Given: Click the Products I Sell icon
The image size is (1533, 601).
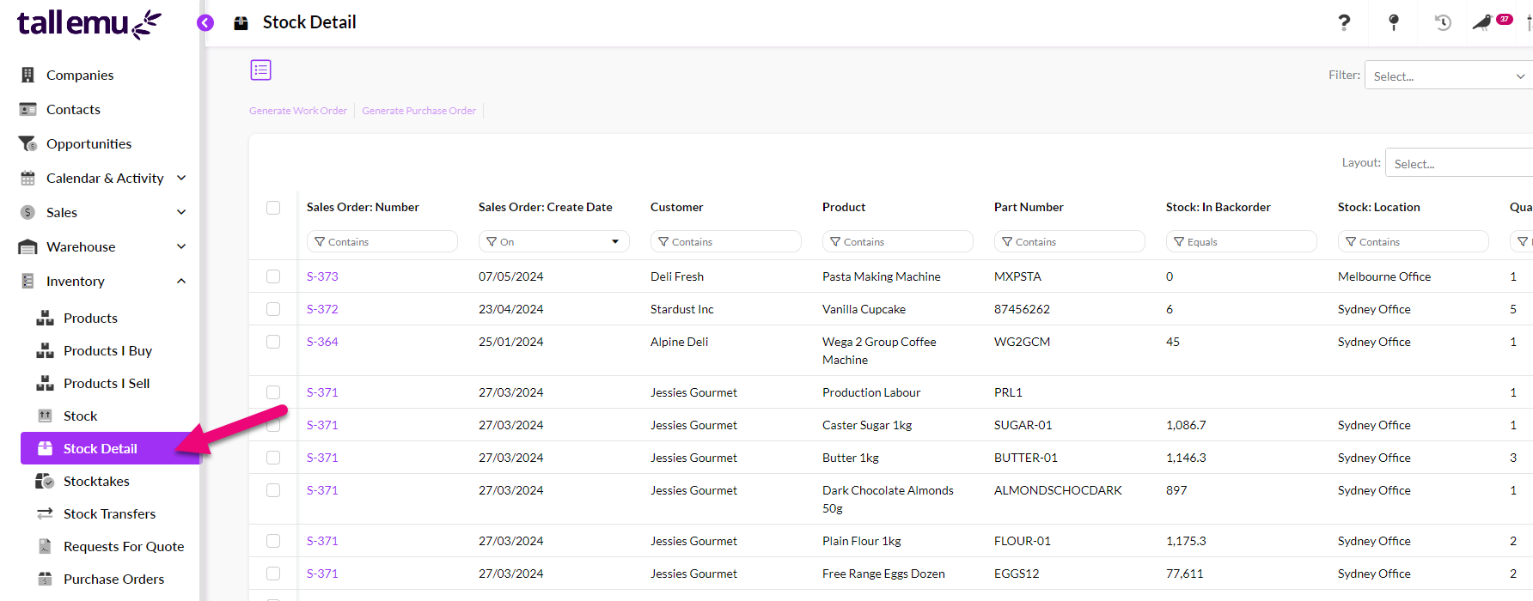Looking at the screenshot, I should pyautogui.click(x=45, y=383).
